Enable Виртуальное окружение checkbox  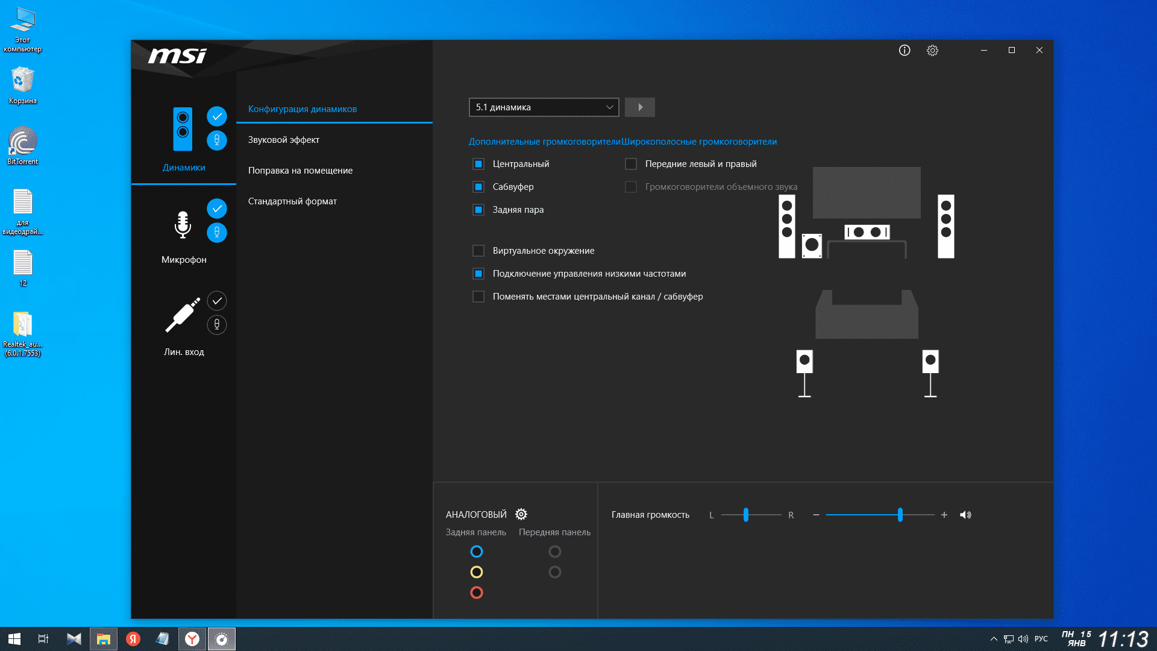click(478, 251)
